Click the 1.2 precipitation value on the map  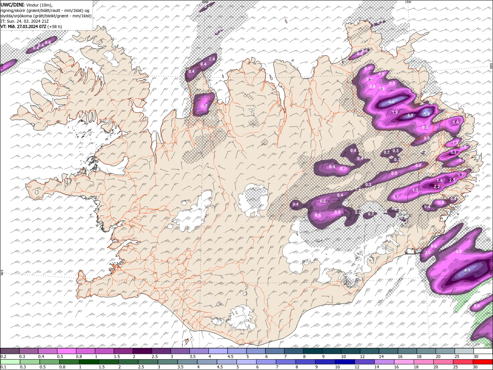[455, 143]
